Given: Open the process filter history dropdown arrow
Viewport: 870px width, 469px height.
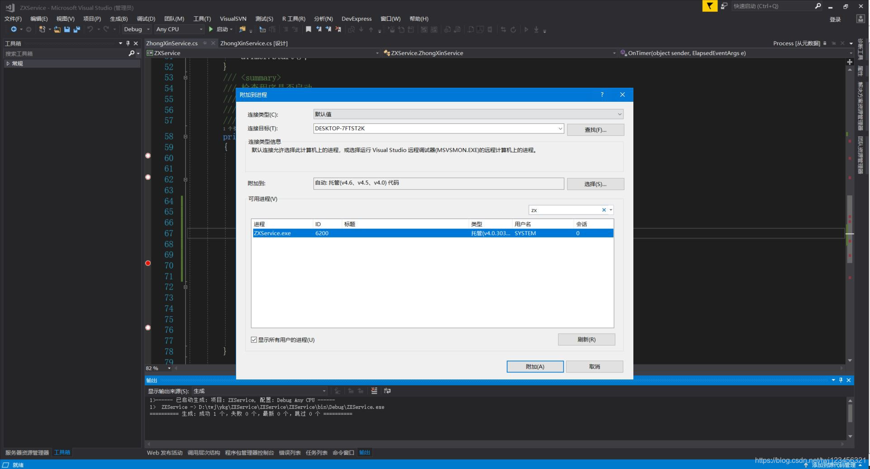Looking at the screenshot, I should (611, 210).
